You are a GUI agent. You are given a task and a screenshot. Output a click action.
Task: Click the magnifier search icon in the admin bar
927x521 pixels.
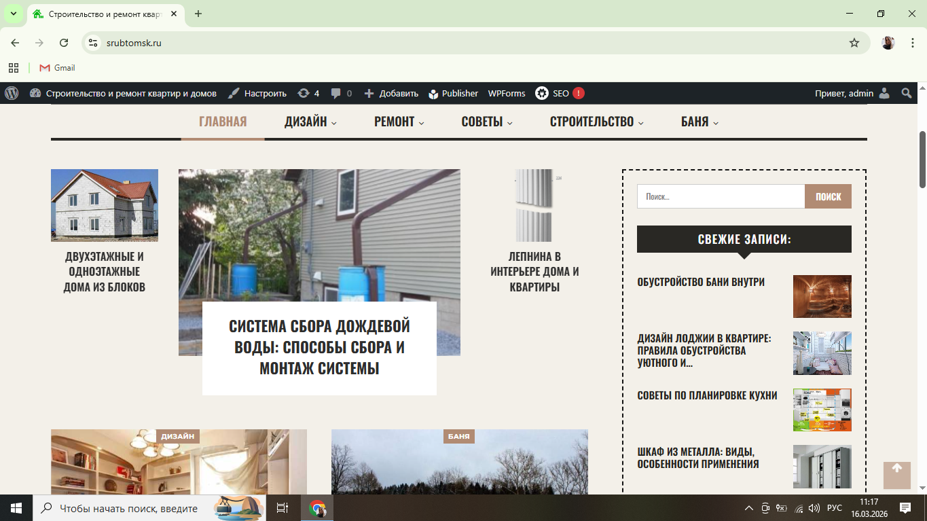[906, 93]
